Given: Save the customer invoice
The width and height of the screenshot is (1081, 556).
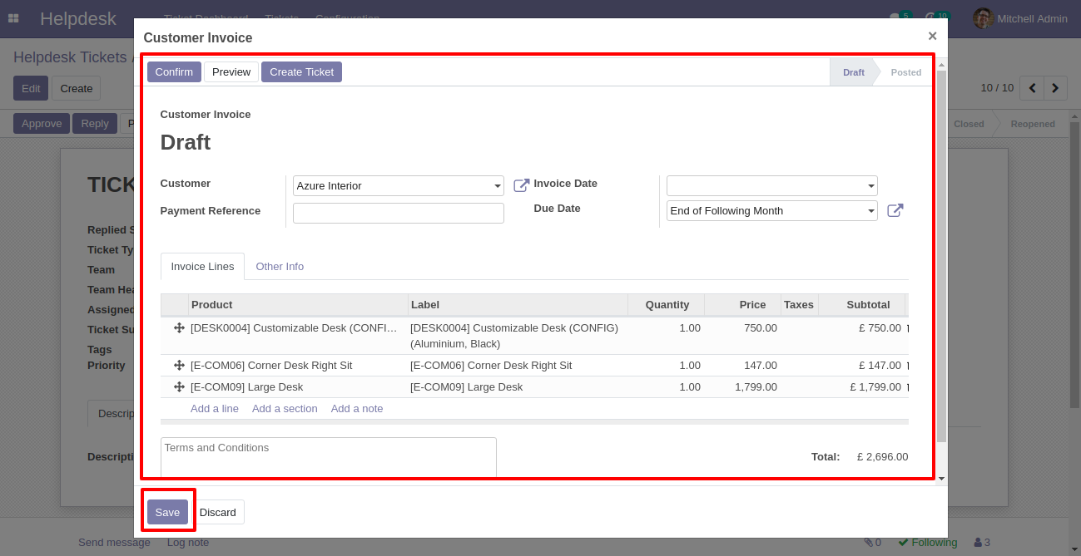Looking at the screenshot, I should coord(167,512).
